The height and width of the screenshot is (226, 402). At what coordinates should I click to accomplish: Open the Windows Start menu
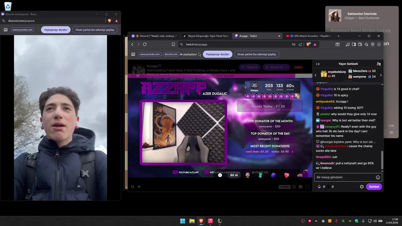tap(182, 221)
